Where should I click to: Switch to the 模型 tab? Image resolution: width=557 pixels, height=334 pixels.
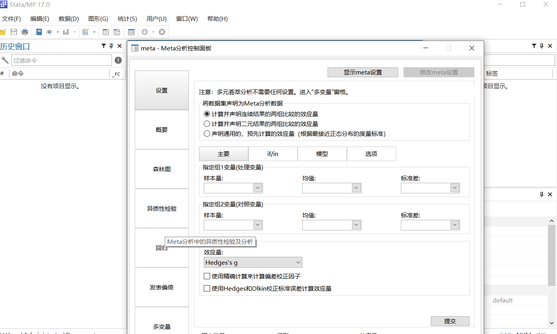click(x=322, y=154)
